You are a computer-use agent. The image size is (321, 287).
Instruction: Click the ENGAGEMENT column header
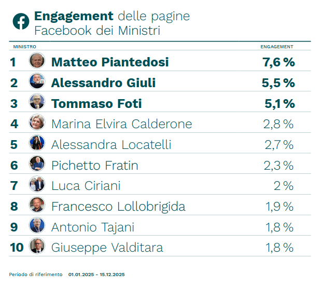coord(276,47)
